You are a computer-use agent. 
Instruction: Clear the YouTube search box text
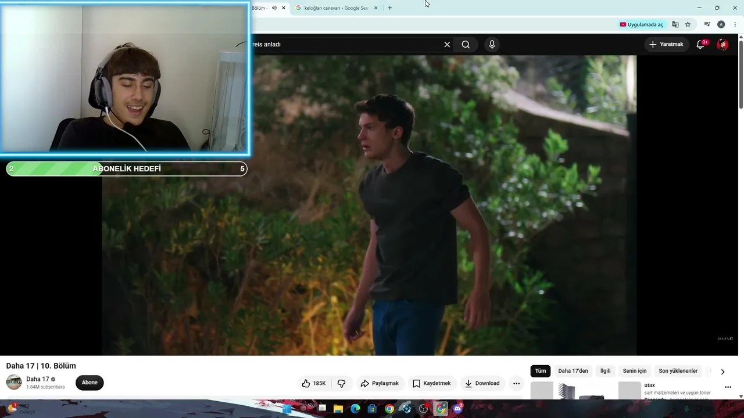tap(447, 45)
